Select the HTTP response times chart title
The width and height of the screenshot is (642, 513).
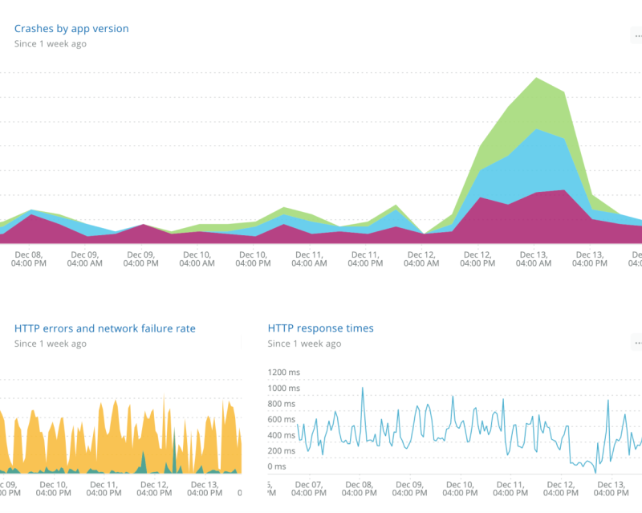[320, 328]
